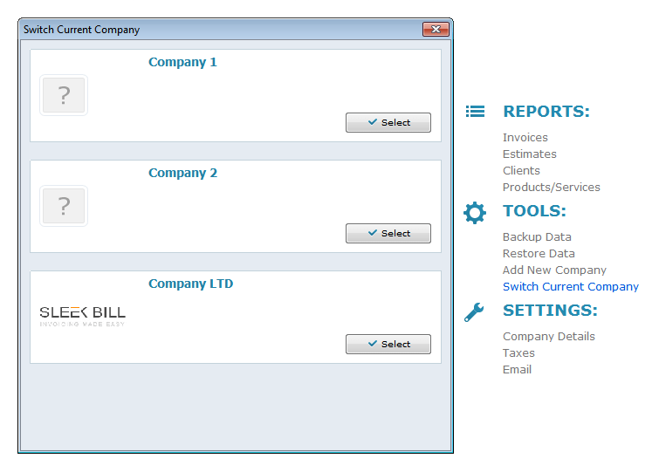
Task: Click Company 1 placeholder logo
Action: coord(64,95)
